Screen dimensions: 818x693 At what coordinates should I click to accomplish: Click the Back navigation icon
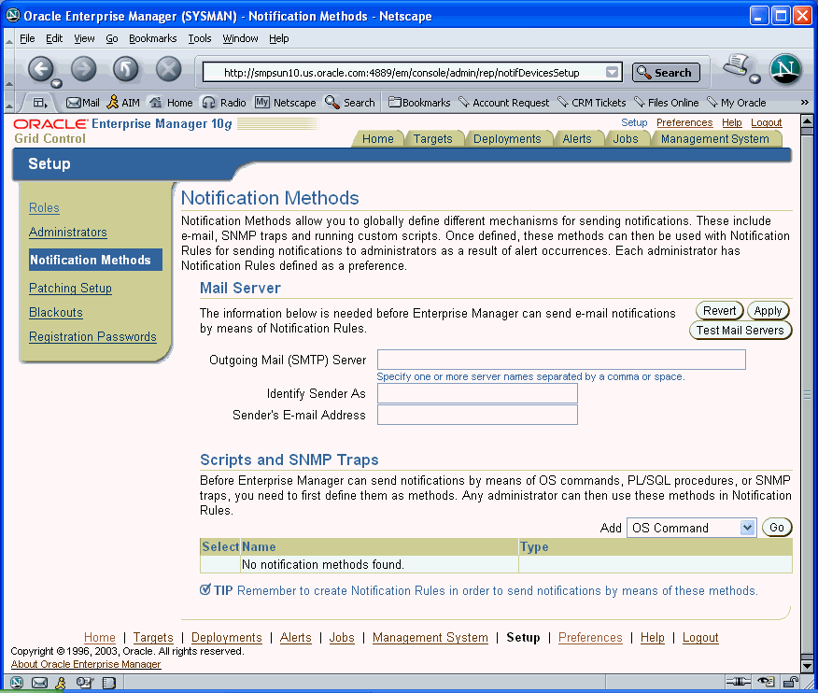click(43, 70)
